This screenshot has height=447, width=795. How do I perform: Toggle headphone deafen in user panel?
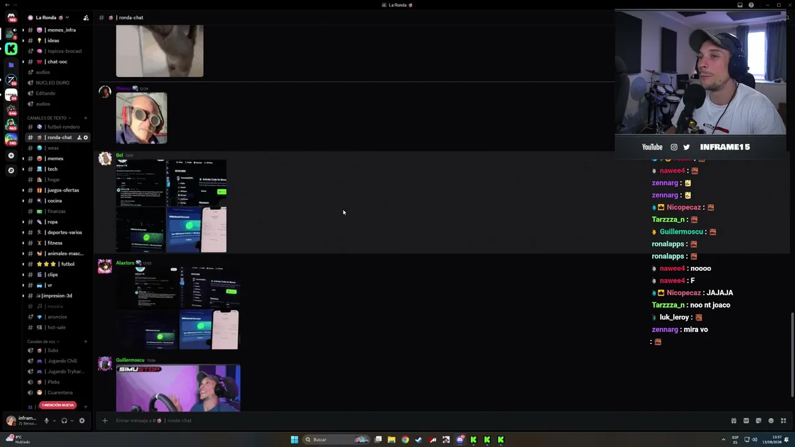[64, 420]
